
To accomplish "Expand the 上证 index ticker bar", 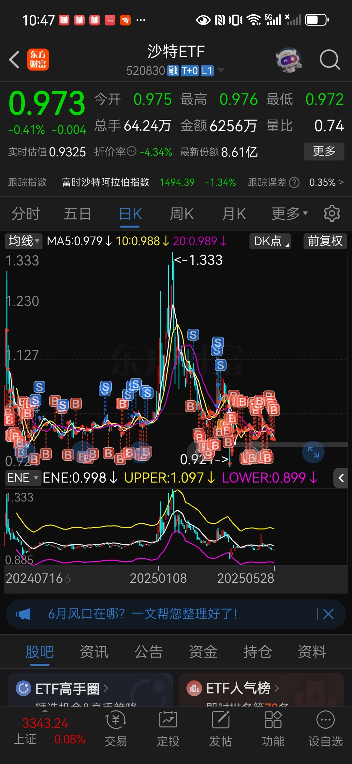I will pyautogui.click(x=45, y=711).
